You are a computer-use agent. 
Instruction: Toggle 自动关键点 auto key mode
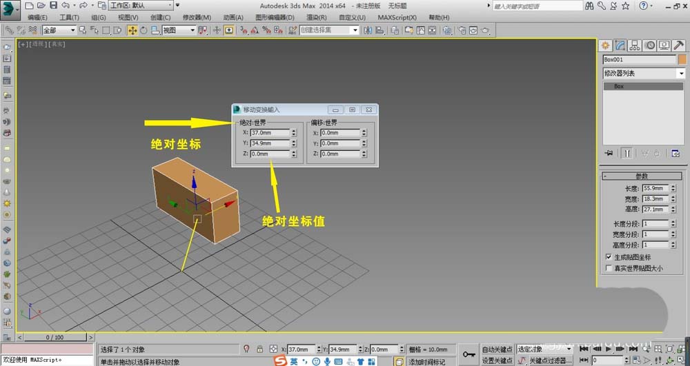tap(497, 349)
